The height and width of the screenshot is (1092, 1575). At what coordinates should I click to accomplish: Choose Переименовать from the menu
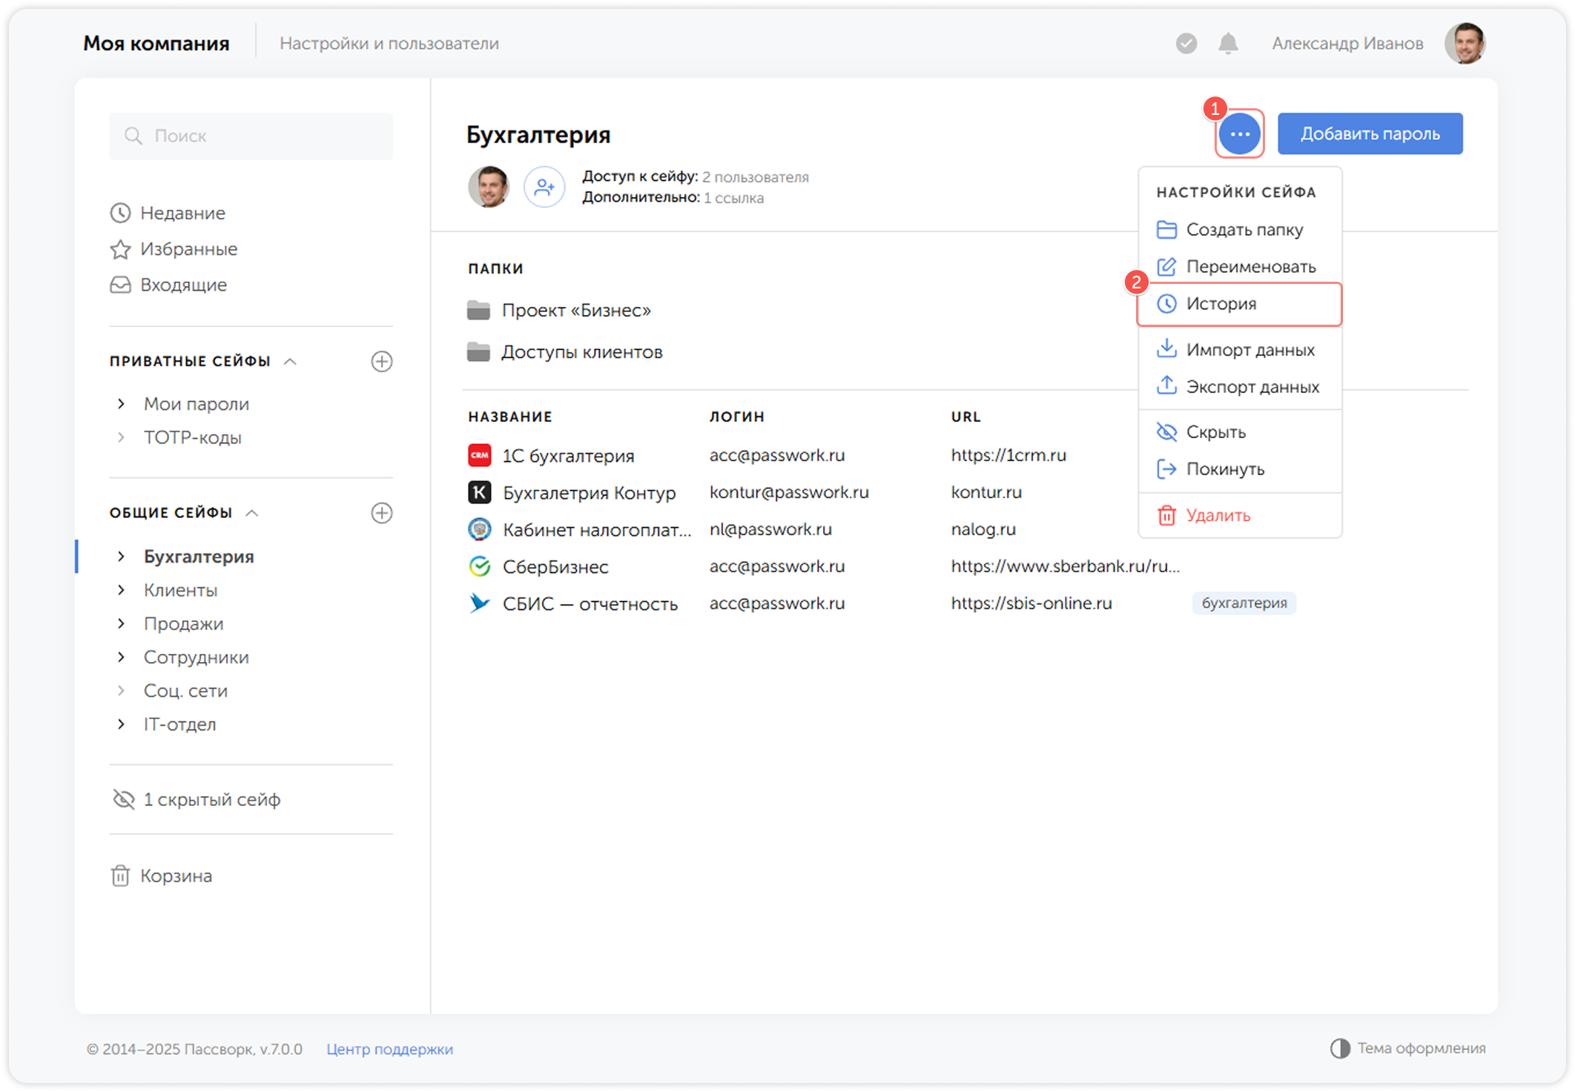tap(1240, 267)
